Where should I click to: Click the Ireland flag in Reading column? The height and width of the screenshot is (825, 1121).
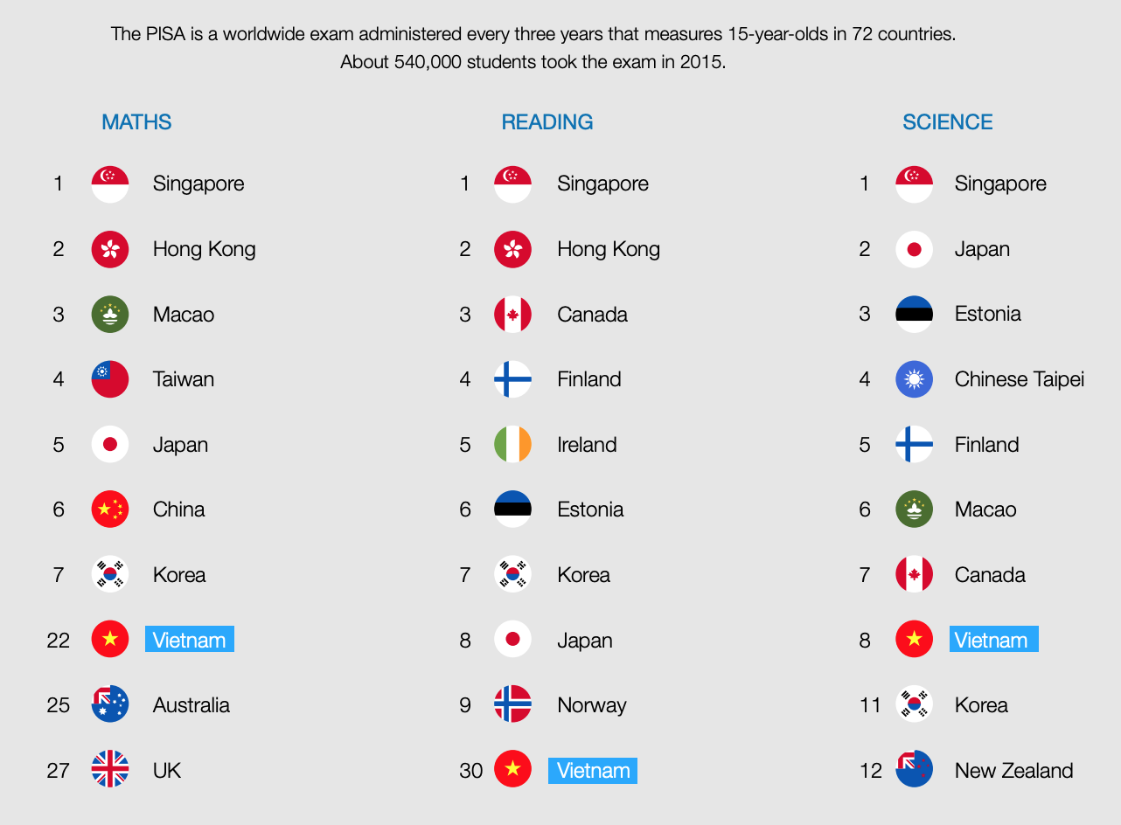point(512,445)
